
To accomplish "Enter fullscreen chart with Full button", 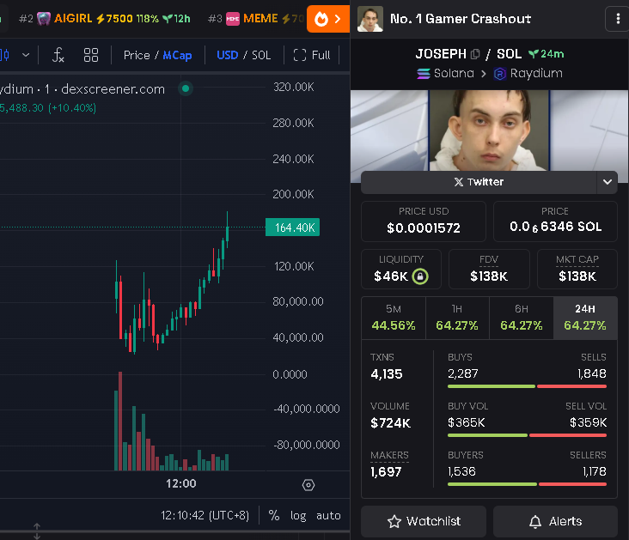I will point(312,55).
